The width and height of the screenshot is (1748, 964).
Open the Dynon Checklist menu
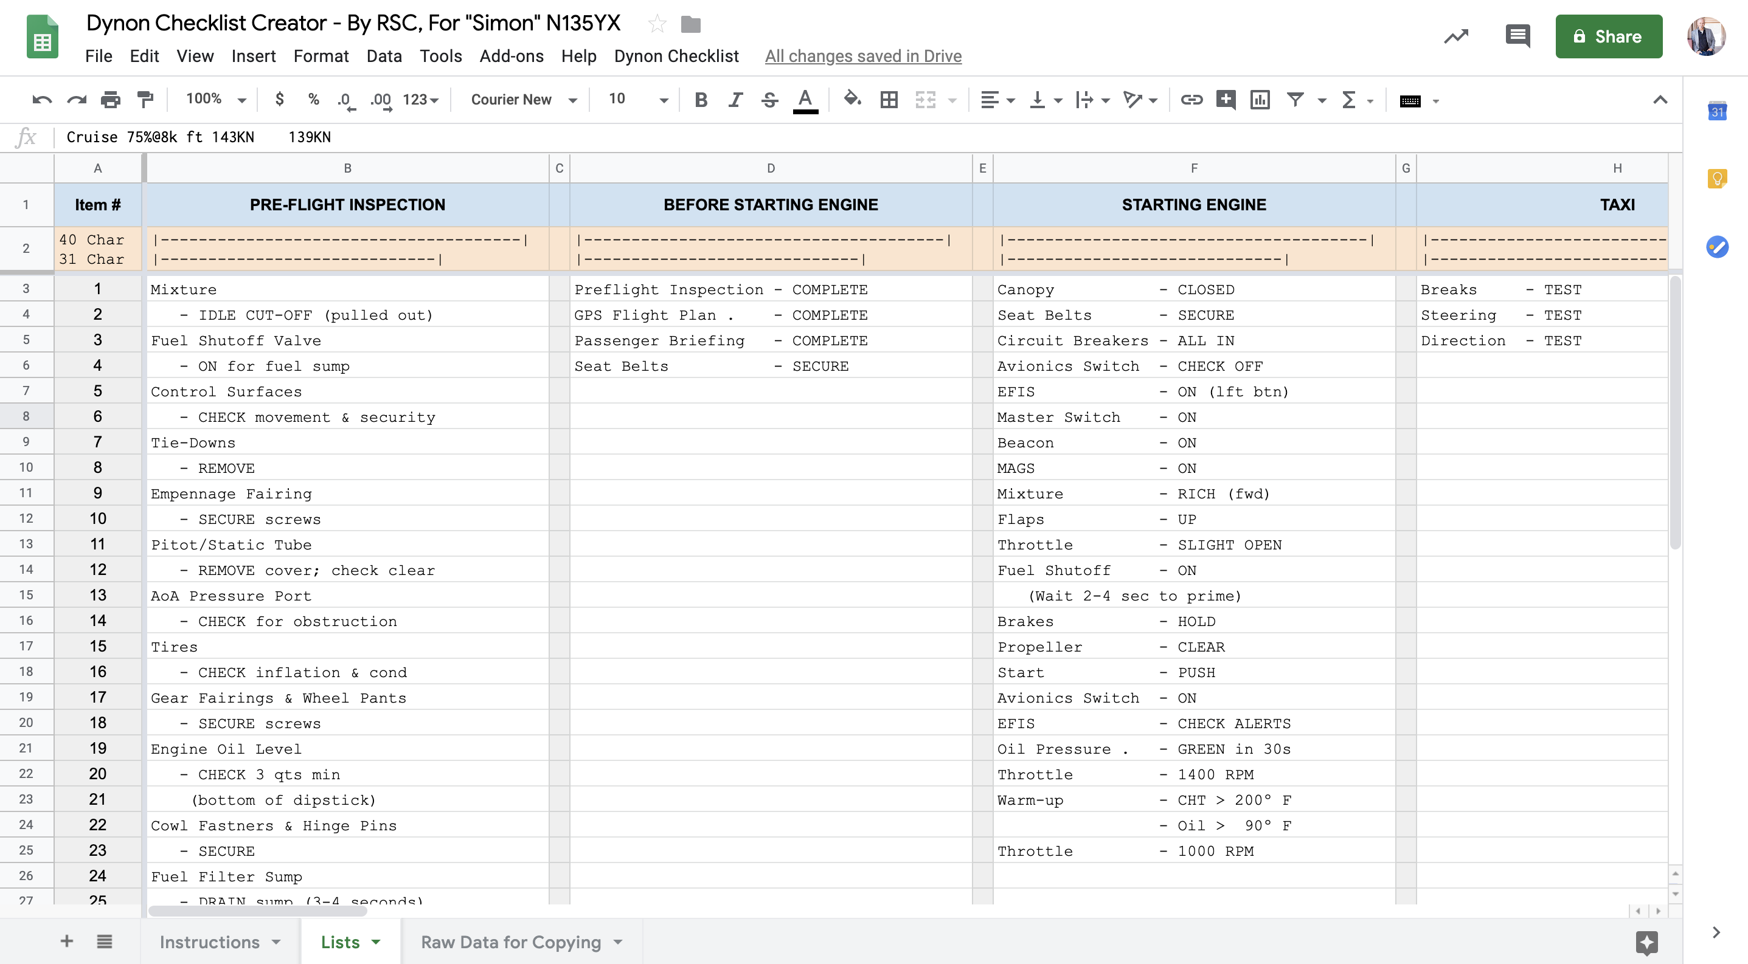pyautogui.click(x=676, y=57)
